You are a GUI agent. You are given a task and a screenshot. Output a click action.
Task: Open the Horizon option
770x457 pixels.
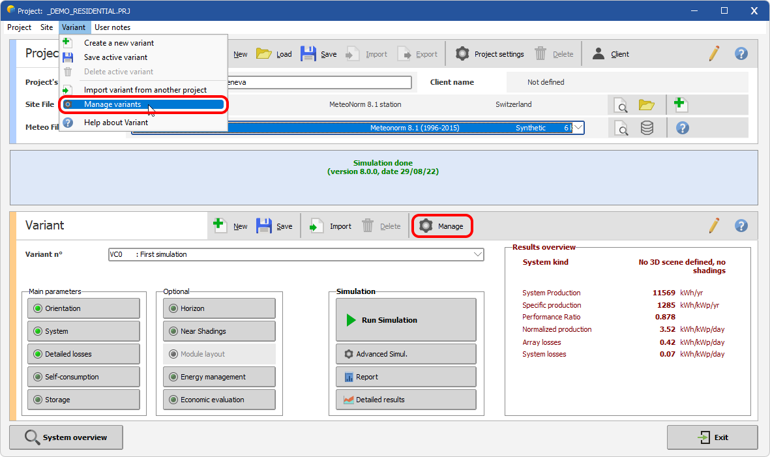219,308
